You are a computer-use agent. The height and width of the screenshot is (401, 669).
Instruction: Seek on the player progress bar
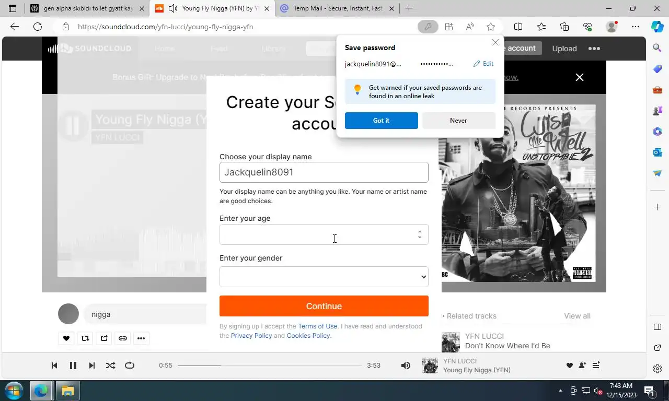270,365
